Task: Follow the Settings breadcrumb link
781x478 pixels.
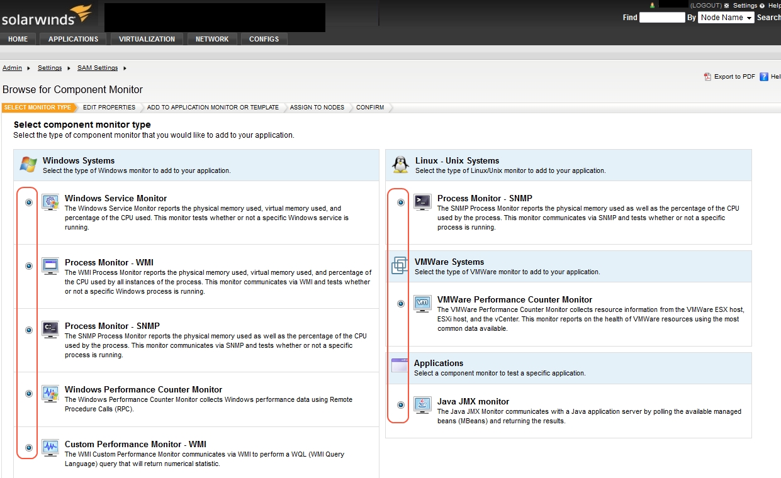Action: 50,68
